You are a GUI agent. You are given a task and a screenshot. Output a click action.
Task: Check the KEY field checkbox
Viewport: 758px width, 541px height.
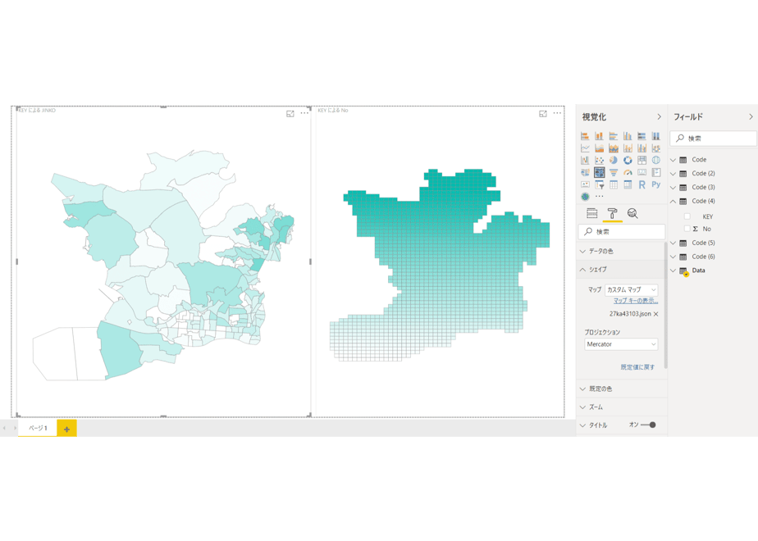pyautogui.click(x=687, y=216)
